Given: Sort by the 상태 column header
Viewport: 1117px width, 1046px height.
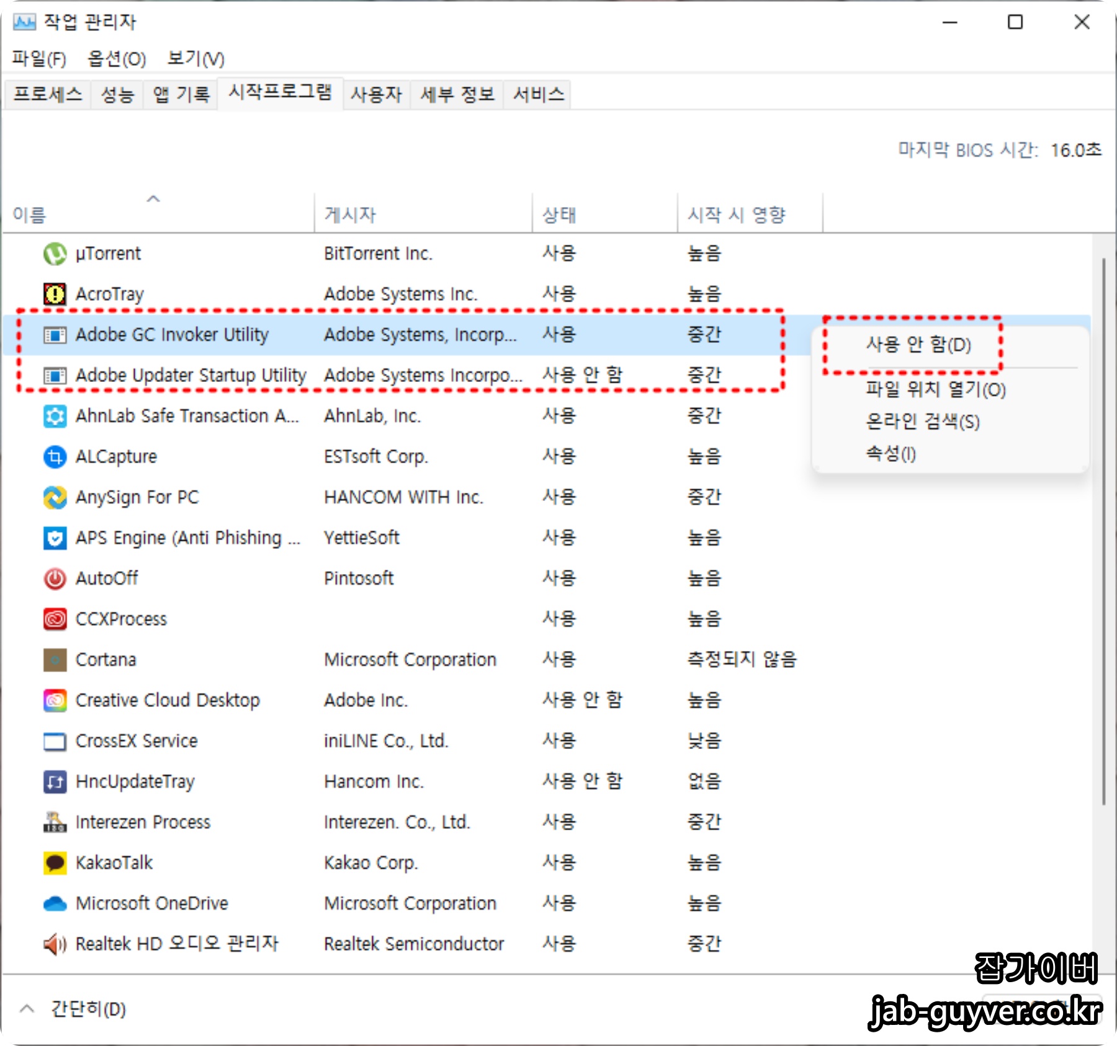Looking at the screenshot, I should pyautogui.click(x=604, y=214).
